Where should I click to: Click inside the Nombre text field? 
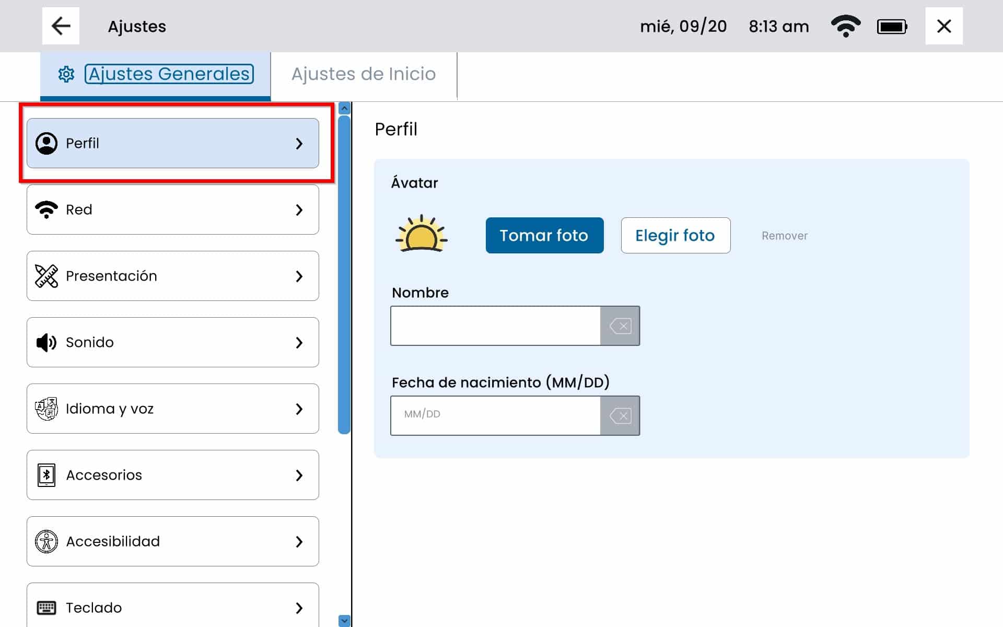(x=495, y=326)
